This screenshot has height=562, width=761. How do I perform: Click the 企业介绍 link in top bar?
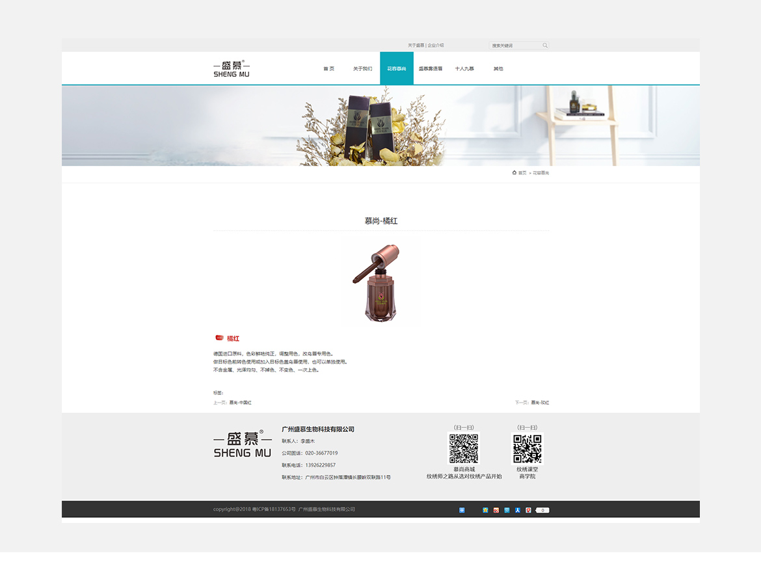(x=436, y=46)
